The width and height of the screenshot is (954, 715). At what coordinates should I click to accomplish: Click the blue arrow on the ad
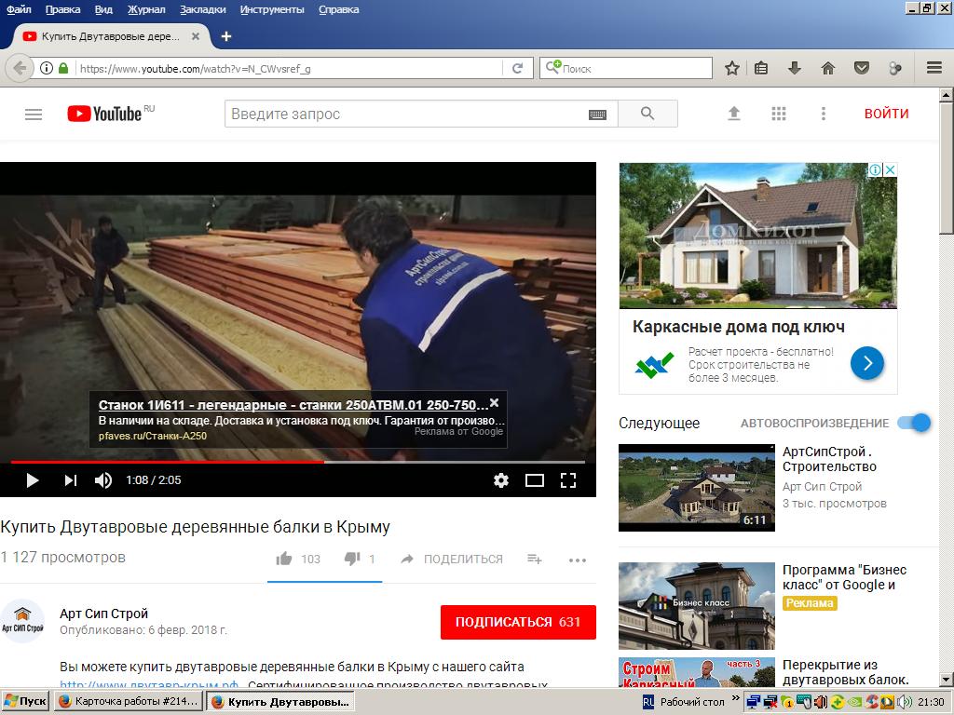click(867, 363)
